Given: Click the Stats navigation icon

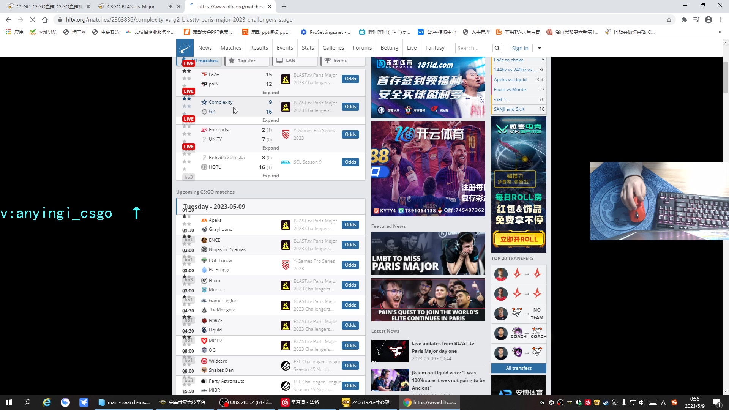Looking at the screenshot, I should click(308, 48).
